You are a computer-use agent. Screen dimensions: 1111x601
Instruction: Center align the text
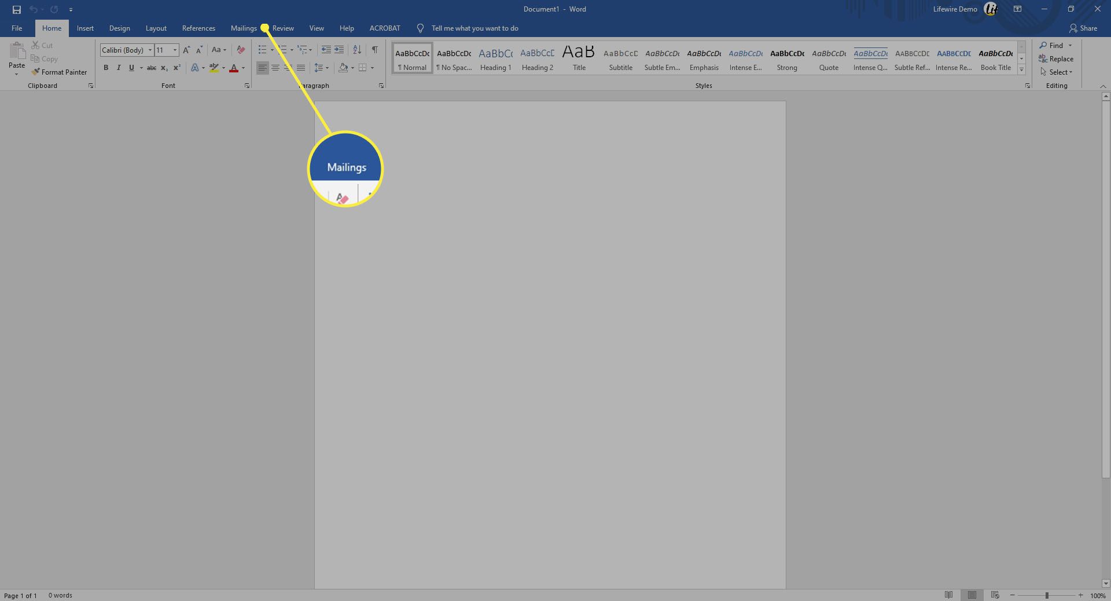click(x=275, y=68)
